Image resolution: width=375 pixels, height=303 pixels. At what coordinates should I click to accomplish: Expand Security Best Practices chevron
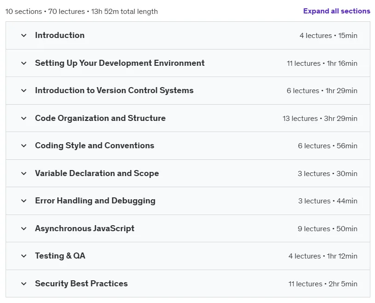24,284
